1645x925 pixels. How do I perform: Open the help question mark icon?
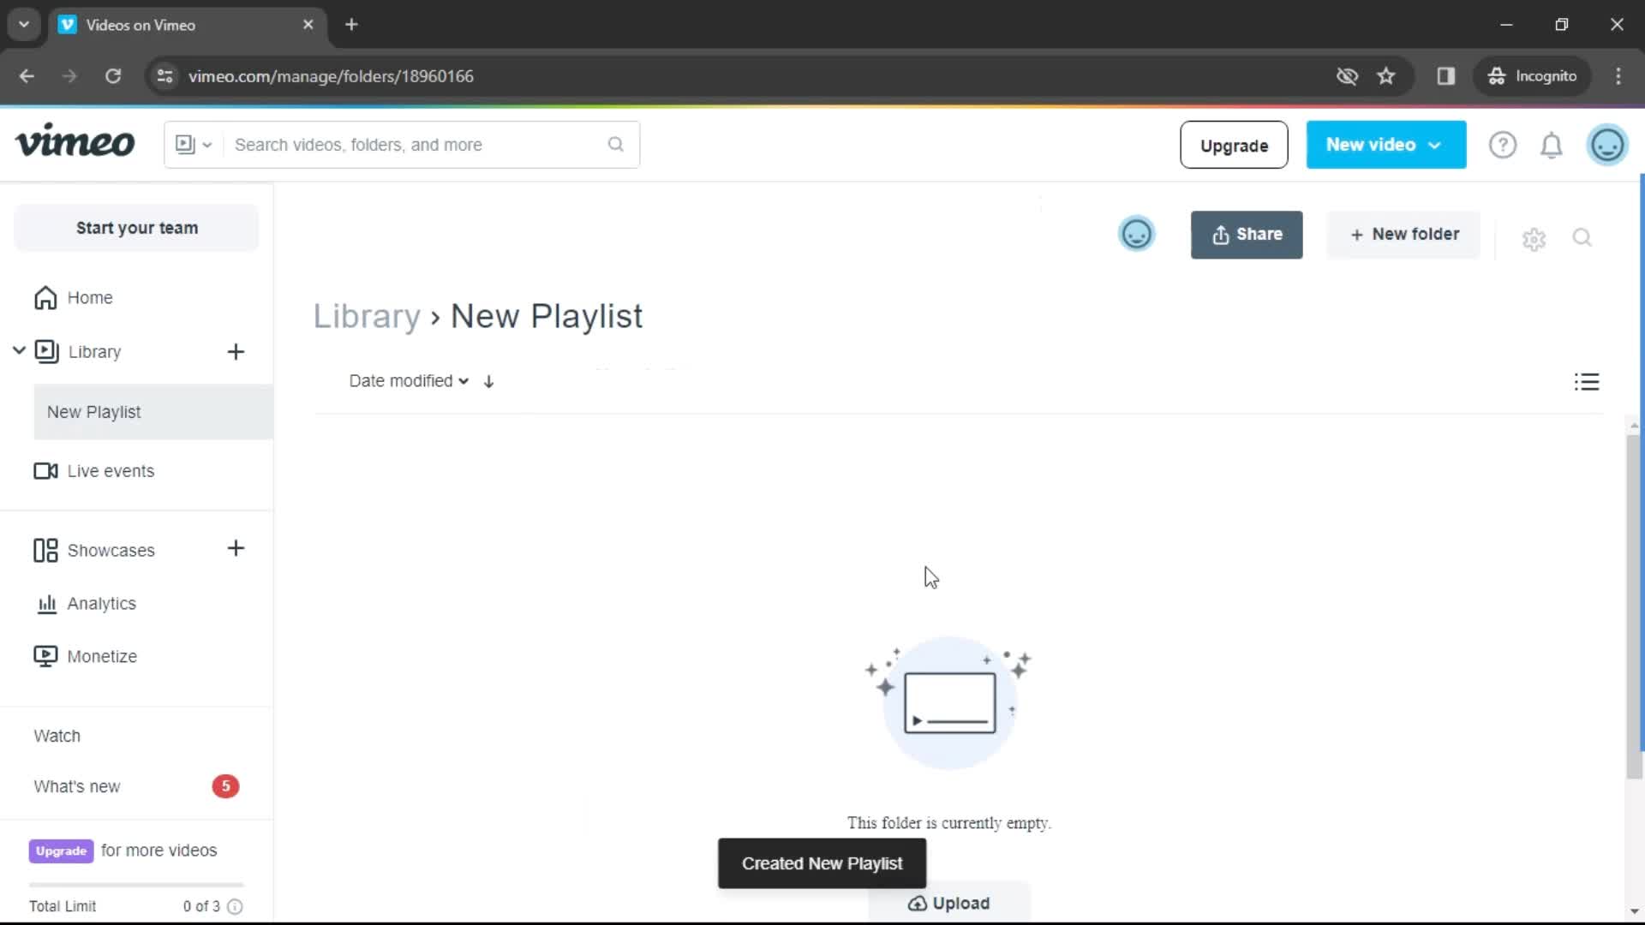point(1503,145)
